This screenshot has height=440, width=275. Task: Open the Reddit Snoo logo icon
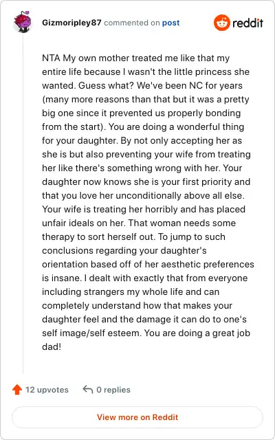pos(221,23)
